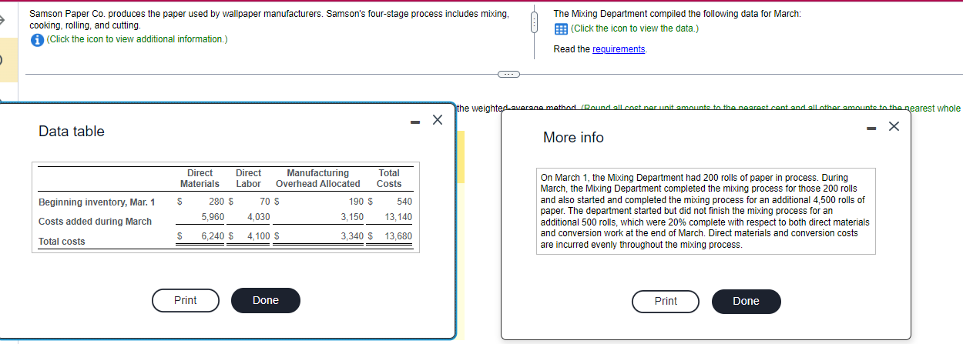
Task: Click 'The Mixing Department compiled the following data' text
Action: 677,14
